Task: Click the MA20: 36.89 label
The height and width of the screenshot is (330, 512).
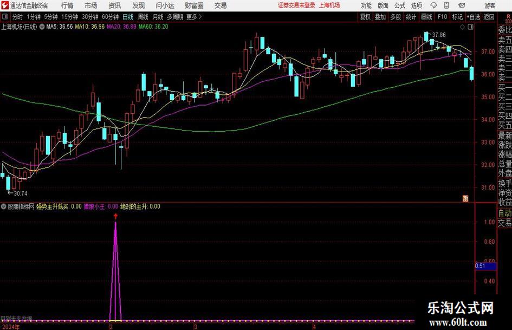Action: [x=121, y=27]
